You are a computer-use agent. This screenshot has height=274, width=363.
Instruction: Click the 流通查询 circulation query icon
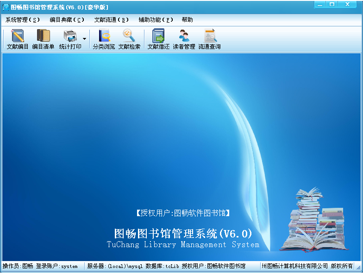pyautogui.click(x=209, y=39)
